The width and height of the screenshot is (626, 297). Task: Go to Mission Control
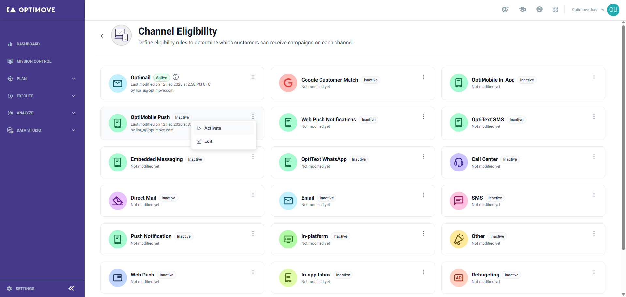coord(34,61)
